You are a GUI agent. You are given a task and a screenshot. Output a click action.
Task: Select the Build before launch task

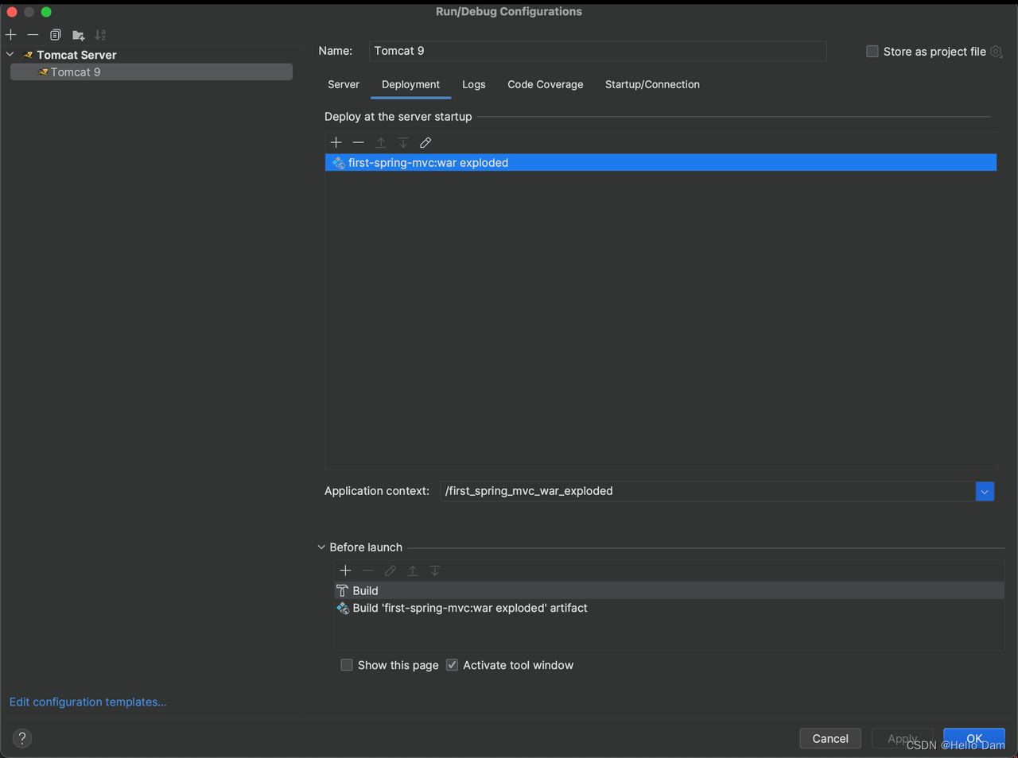pos(669,590)
